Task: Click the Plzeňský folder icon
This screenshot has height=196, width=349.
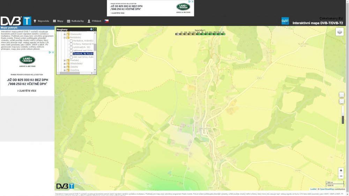Action: point(68,60)
